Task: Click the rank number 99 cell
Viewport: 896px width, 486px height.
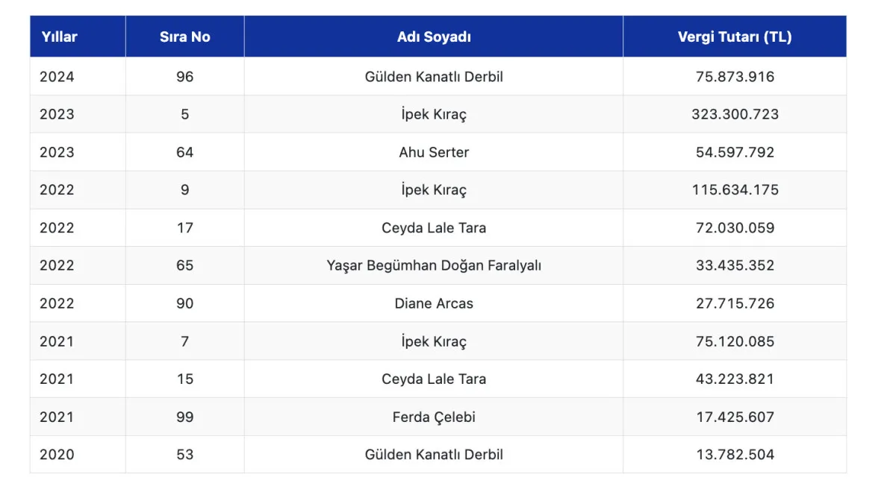Action: coord(184,417)
